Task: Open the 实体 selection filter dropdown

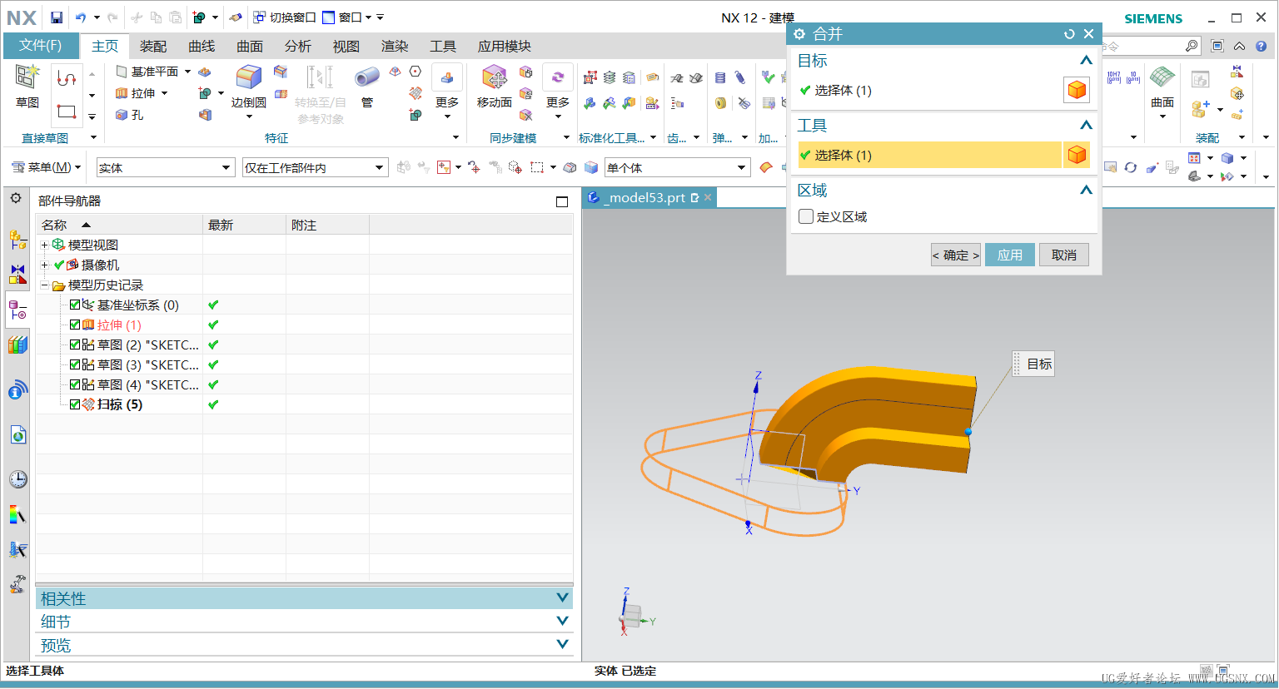Action: click(225, 168)
